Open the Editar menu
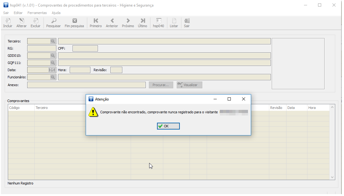The width and height of the screenshot is (344, 196). click(18, 13)
